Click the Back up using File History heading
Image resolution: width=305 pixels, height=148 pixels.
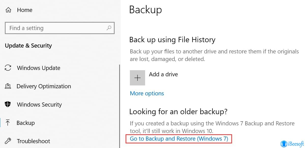(x=172, y=40)
